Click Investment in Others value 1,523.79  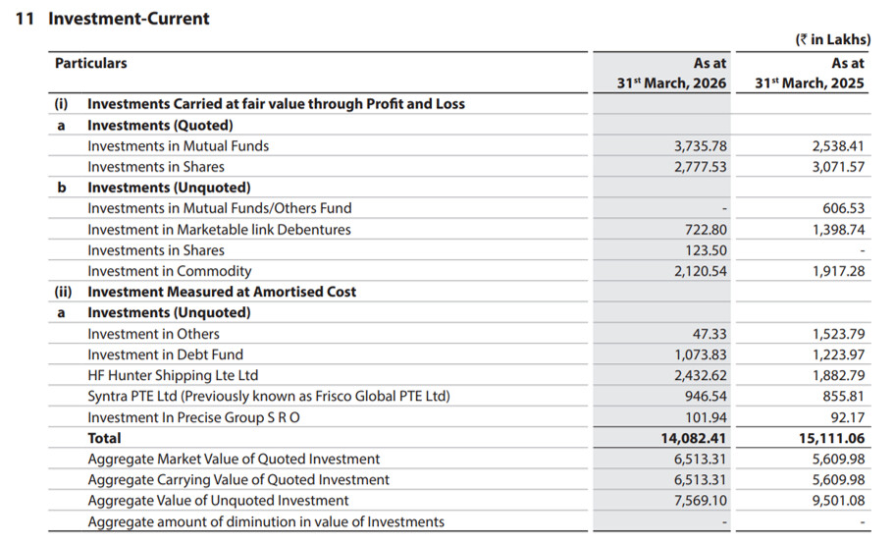pos(838,334)
